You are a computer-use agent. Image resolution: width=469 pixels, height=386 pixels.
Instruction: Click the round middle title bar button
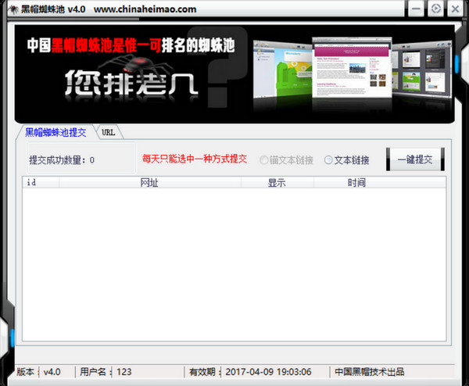[x=435, y=9]
